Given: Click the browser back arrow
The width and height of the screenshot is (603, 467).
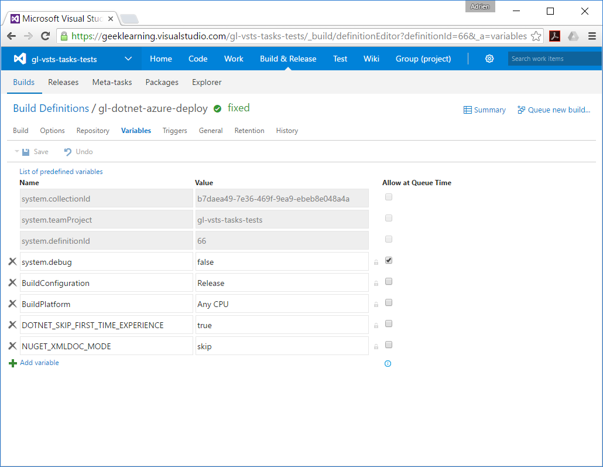Looking at the screenshot, I should [x=12, y=36].
